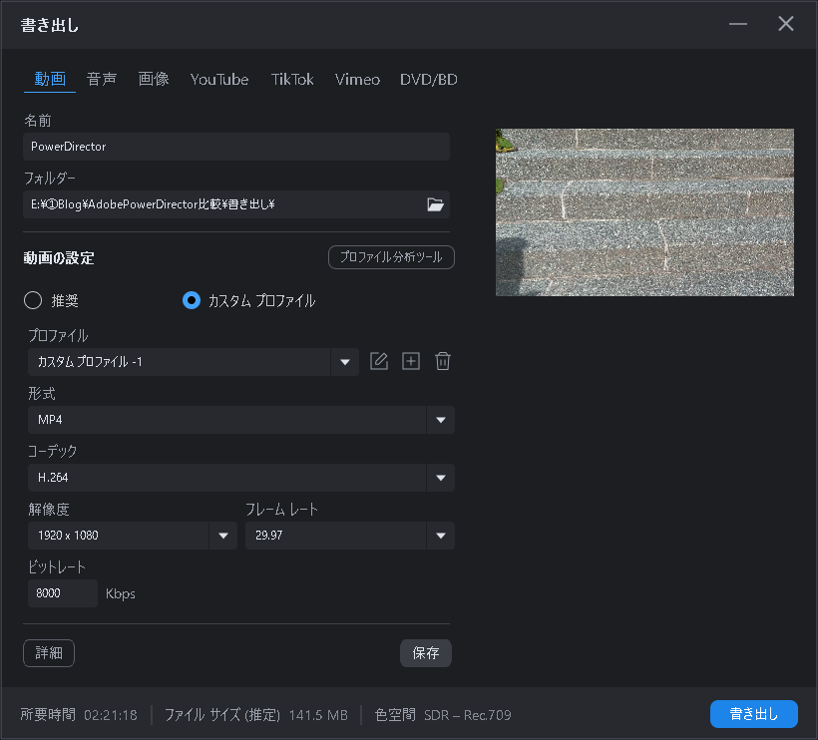818x740 pixels.
Task: Open the YouTube export tab
Action: click(x=218, y=79)
